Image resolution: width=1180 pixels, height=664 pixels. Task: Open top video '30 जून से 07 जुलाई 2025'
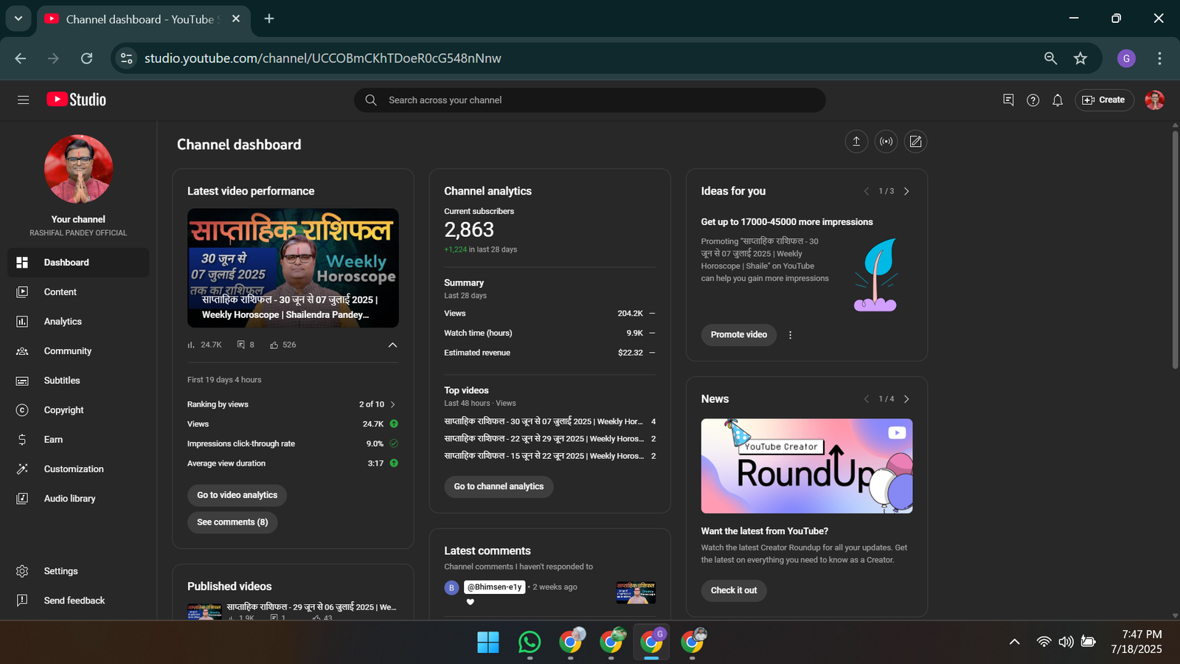[544, 421]
